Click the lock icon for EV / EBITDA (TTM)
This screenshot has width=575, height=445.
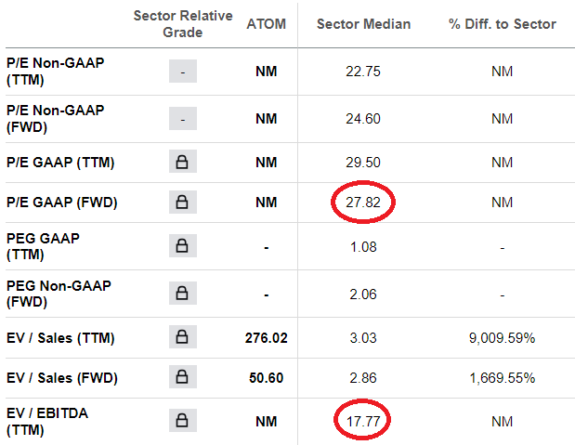(x=182, y=423)
